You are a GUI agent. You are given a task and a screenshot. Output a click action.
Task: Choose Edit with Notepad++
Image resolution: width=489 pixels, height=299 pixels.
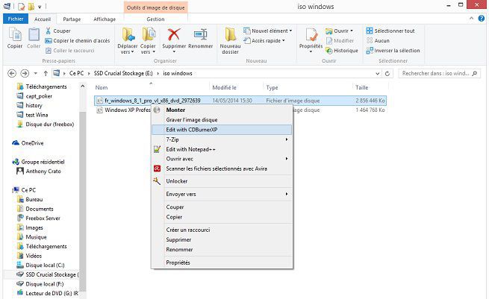coord(222,149)
